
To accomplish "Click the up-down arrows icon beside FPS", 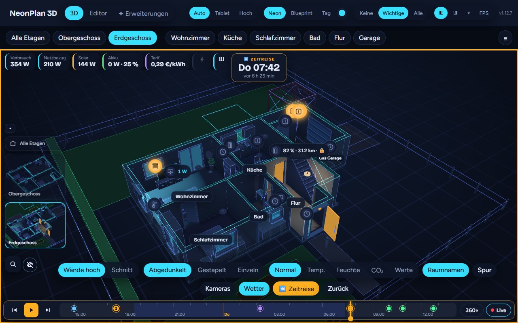I will [x=469, y=13].
